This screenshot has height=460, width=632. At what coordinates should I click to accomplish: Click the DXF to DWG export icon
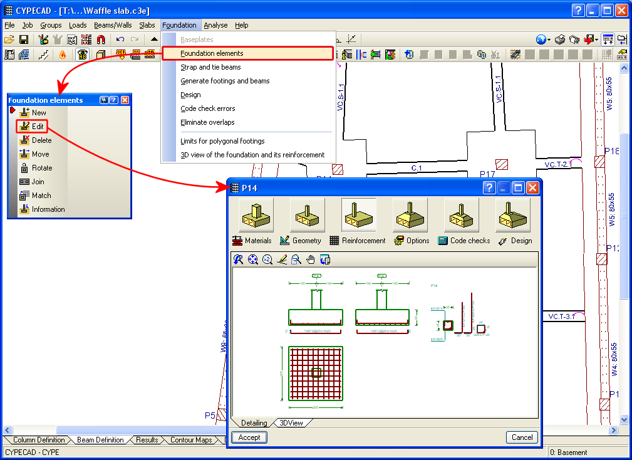[x=86, y=39]
